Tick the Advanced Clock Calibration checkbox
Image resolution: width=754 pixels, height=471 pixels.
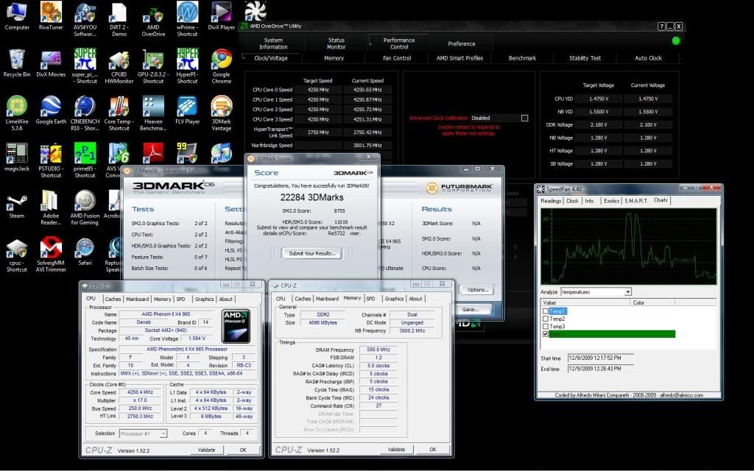(524, 118)
